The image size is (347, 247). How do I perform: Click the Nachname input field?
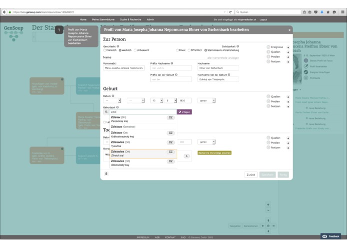[218, 68]
